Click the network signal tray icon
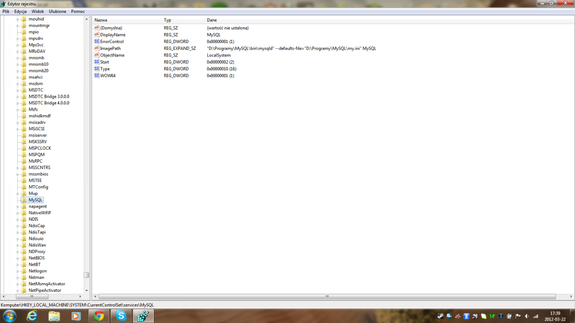575x323 pixels. click(x=536, y=316)
